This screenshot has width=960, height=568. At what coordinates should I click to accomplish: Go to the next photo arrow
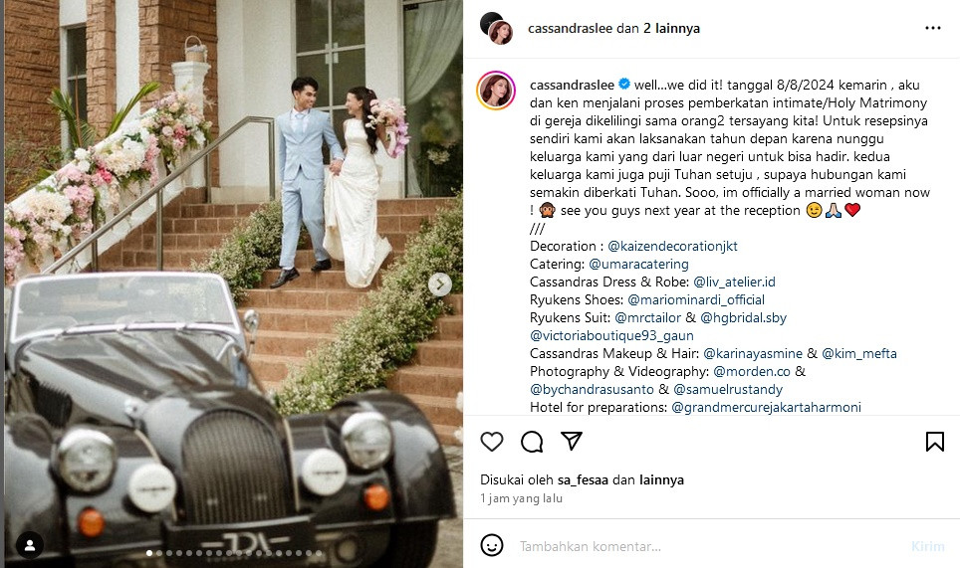coord(439,284)
